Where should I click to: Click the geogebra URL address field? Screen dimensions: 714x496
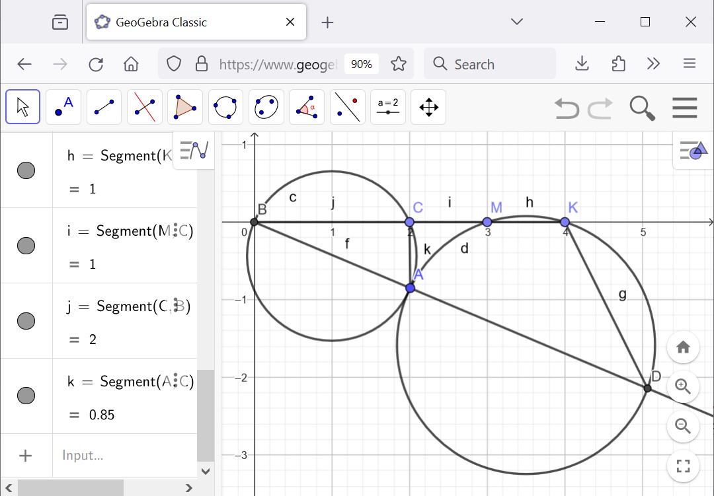278,64
